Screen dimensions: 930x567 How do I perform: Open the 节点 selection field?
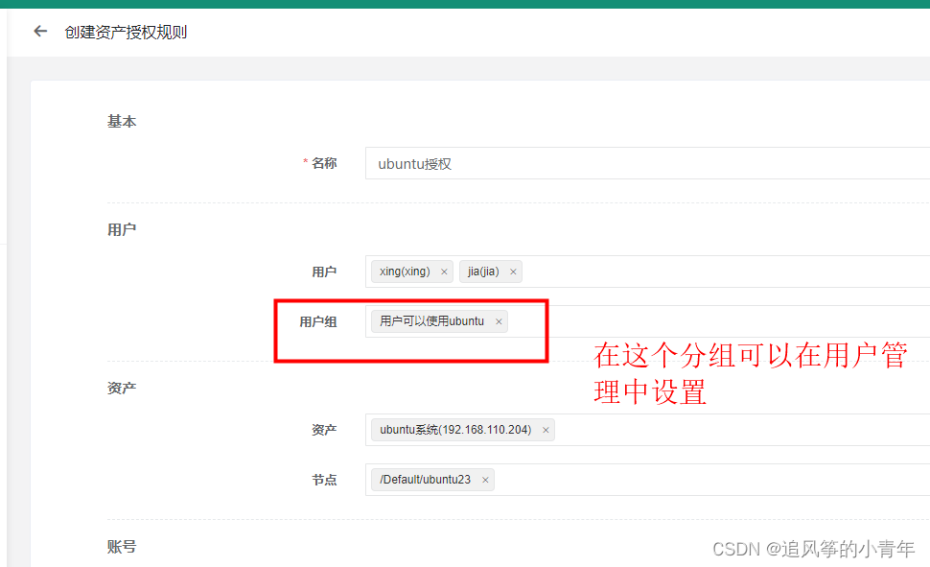pos(648,480)
